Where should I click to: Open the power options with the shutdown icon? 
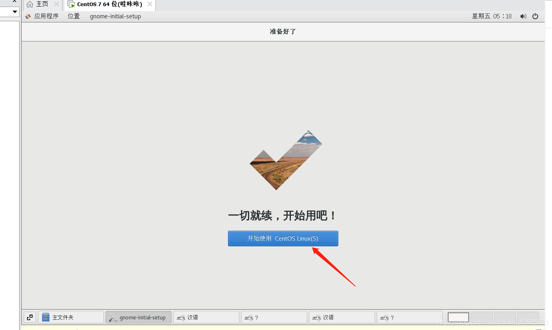[535, 16]
